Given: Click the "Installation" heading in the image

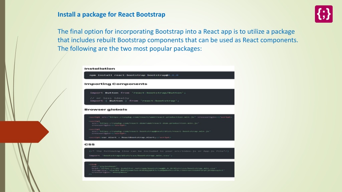Looking at the screenshot, I should pos(100,69).
